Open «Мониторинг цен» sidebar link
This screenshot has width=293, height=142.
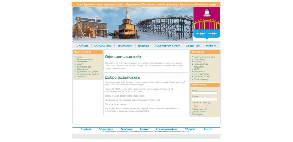[x=84, y=67]
